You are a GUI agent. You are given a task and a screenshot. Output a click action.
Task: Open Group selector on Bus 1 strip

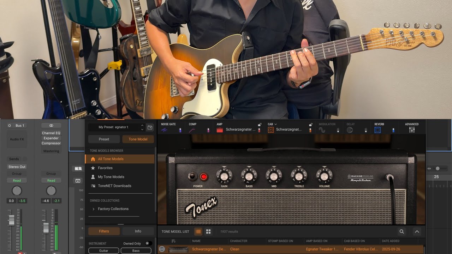pos(17,174)
